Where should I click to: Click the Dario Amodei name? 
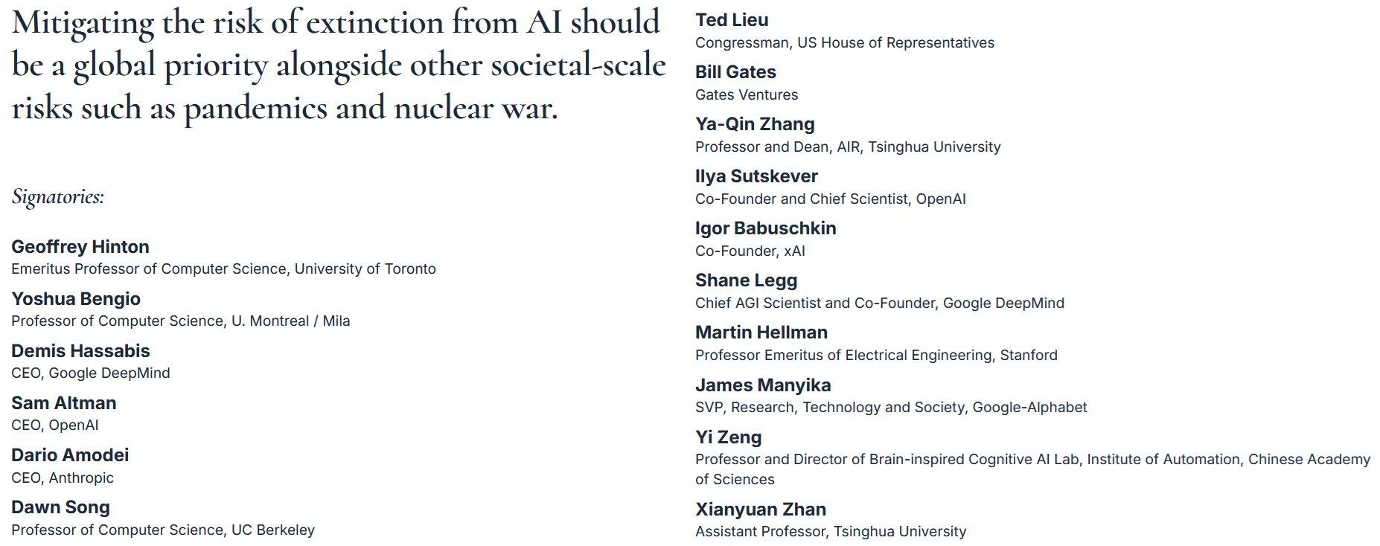(70, 455)
